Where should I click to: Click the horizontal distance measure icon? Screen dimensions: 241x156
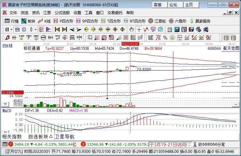coord(79,38)
